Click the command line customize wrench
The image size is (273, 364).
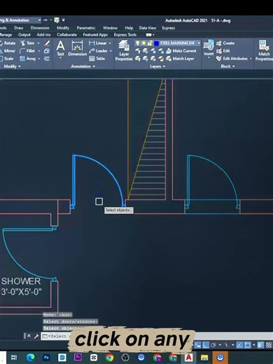coord(36,336)
